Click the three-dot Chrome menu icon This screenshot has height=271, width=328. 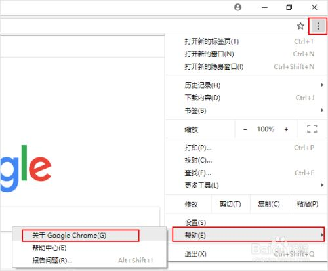pyautogui.click(x=318, y=26)
